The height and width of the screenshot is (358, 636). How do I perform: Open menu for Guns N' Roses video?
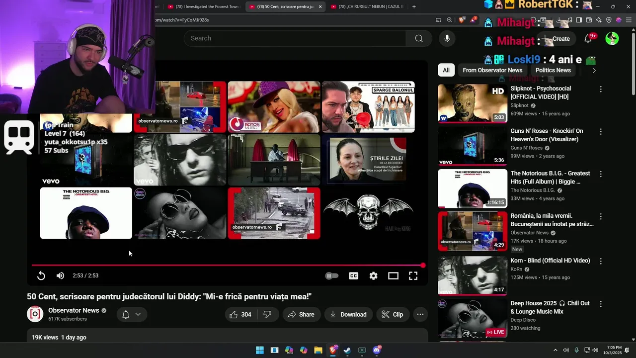600,132
